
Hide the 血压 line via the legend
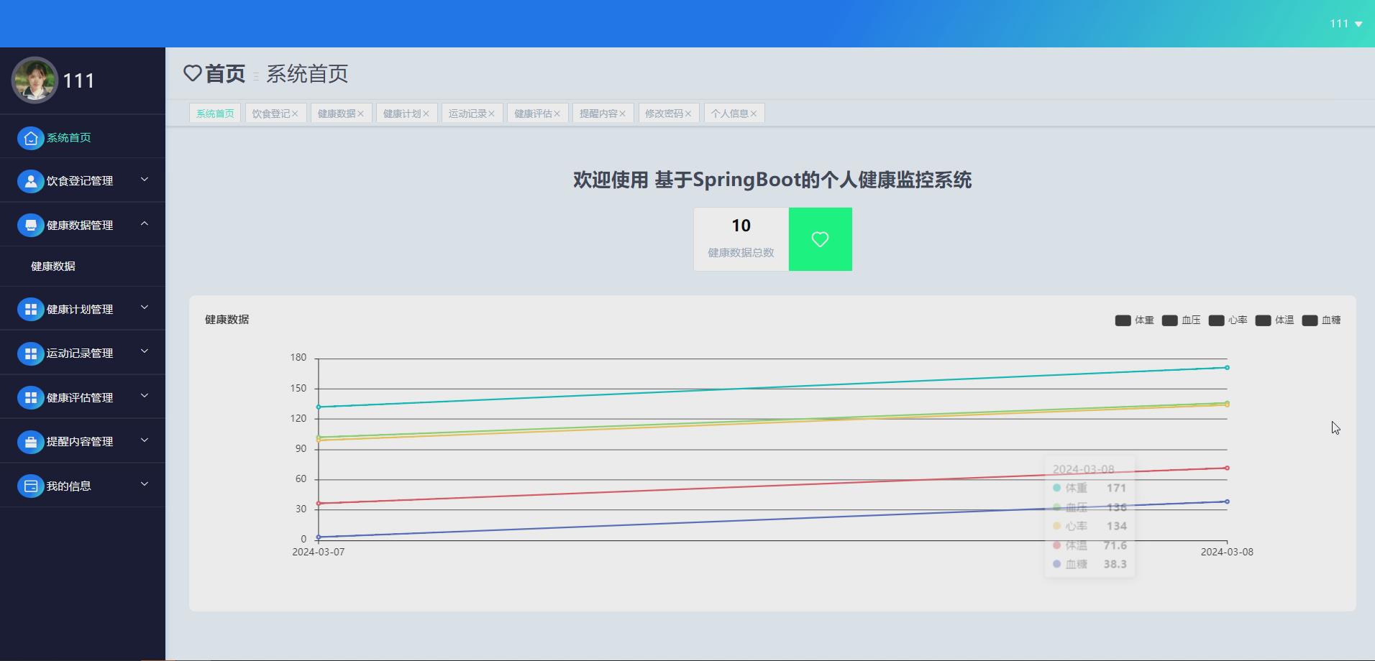pyautogui.click(x=1182, y=320)
